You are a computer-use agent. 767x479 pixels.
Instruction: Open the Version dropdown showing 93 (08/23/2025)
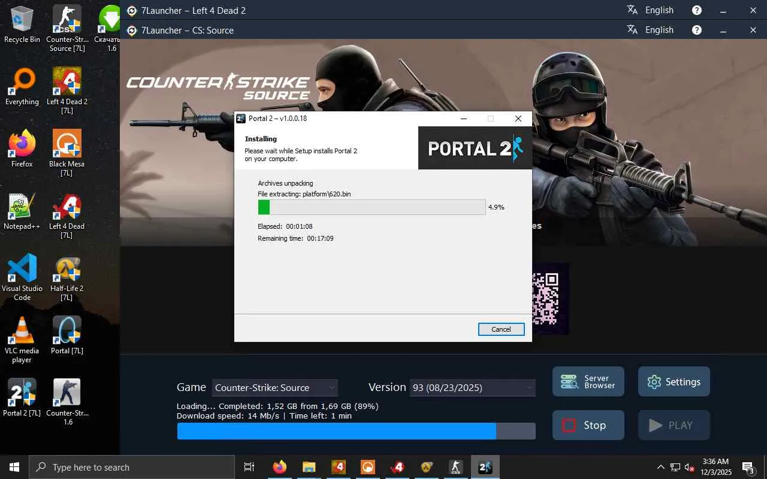pos(473,387)
